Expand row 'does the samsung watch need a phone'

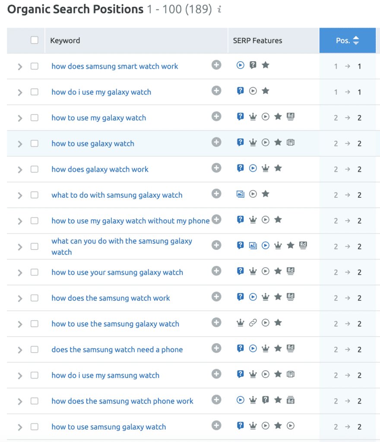tap(20, 350)
